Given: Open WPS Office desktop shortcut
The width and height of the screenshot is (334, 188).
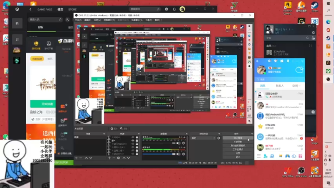Looking at the screenshot, I should tap(288, 172).
